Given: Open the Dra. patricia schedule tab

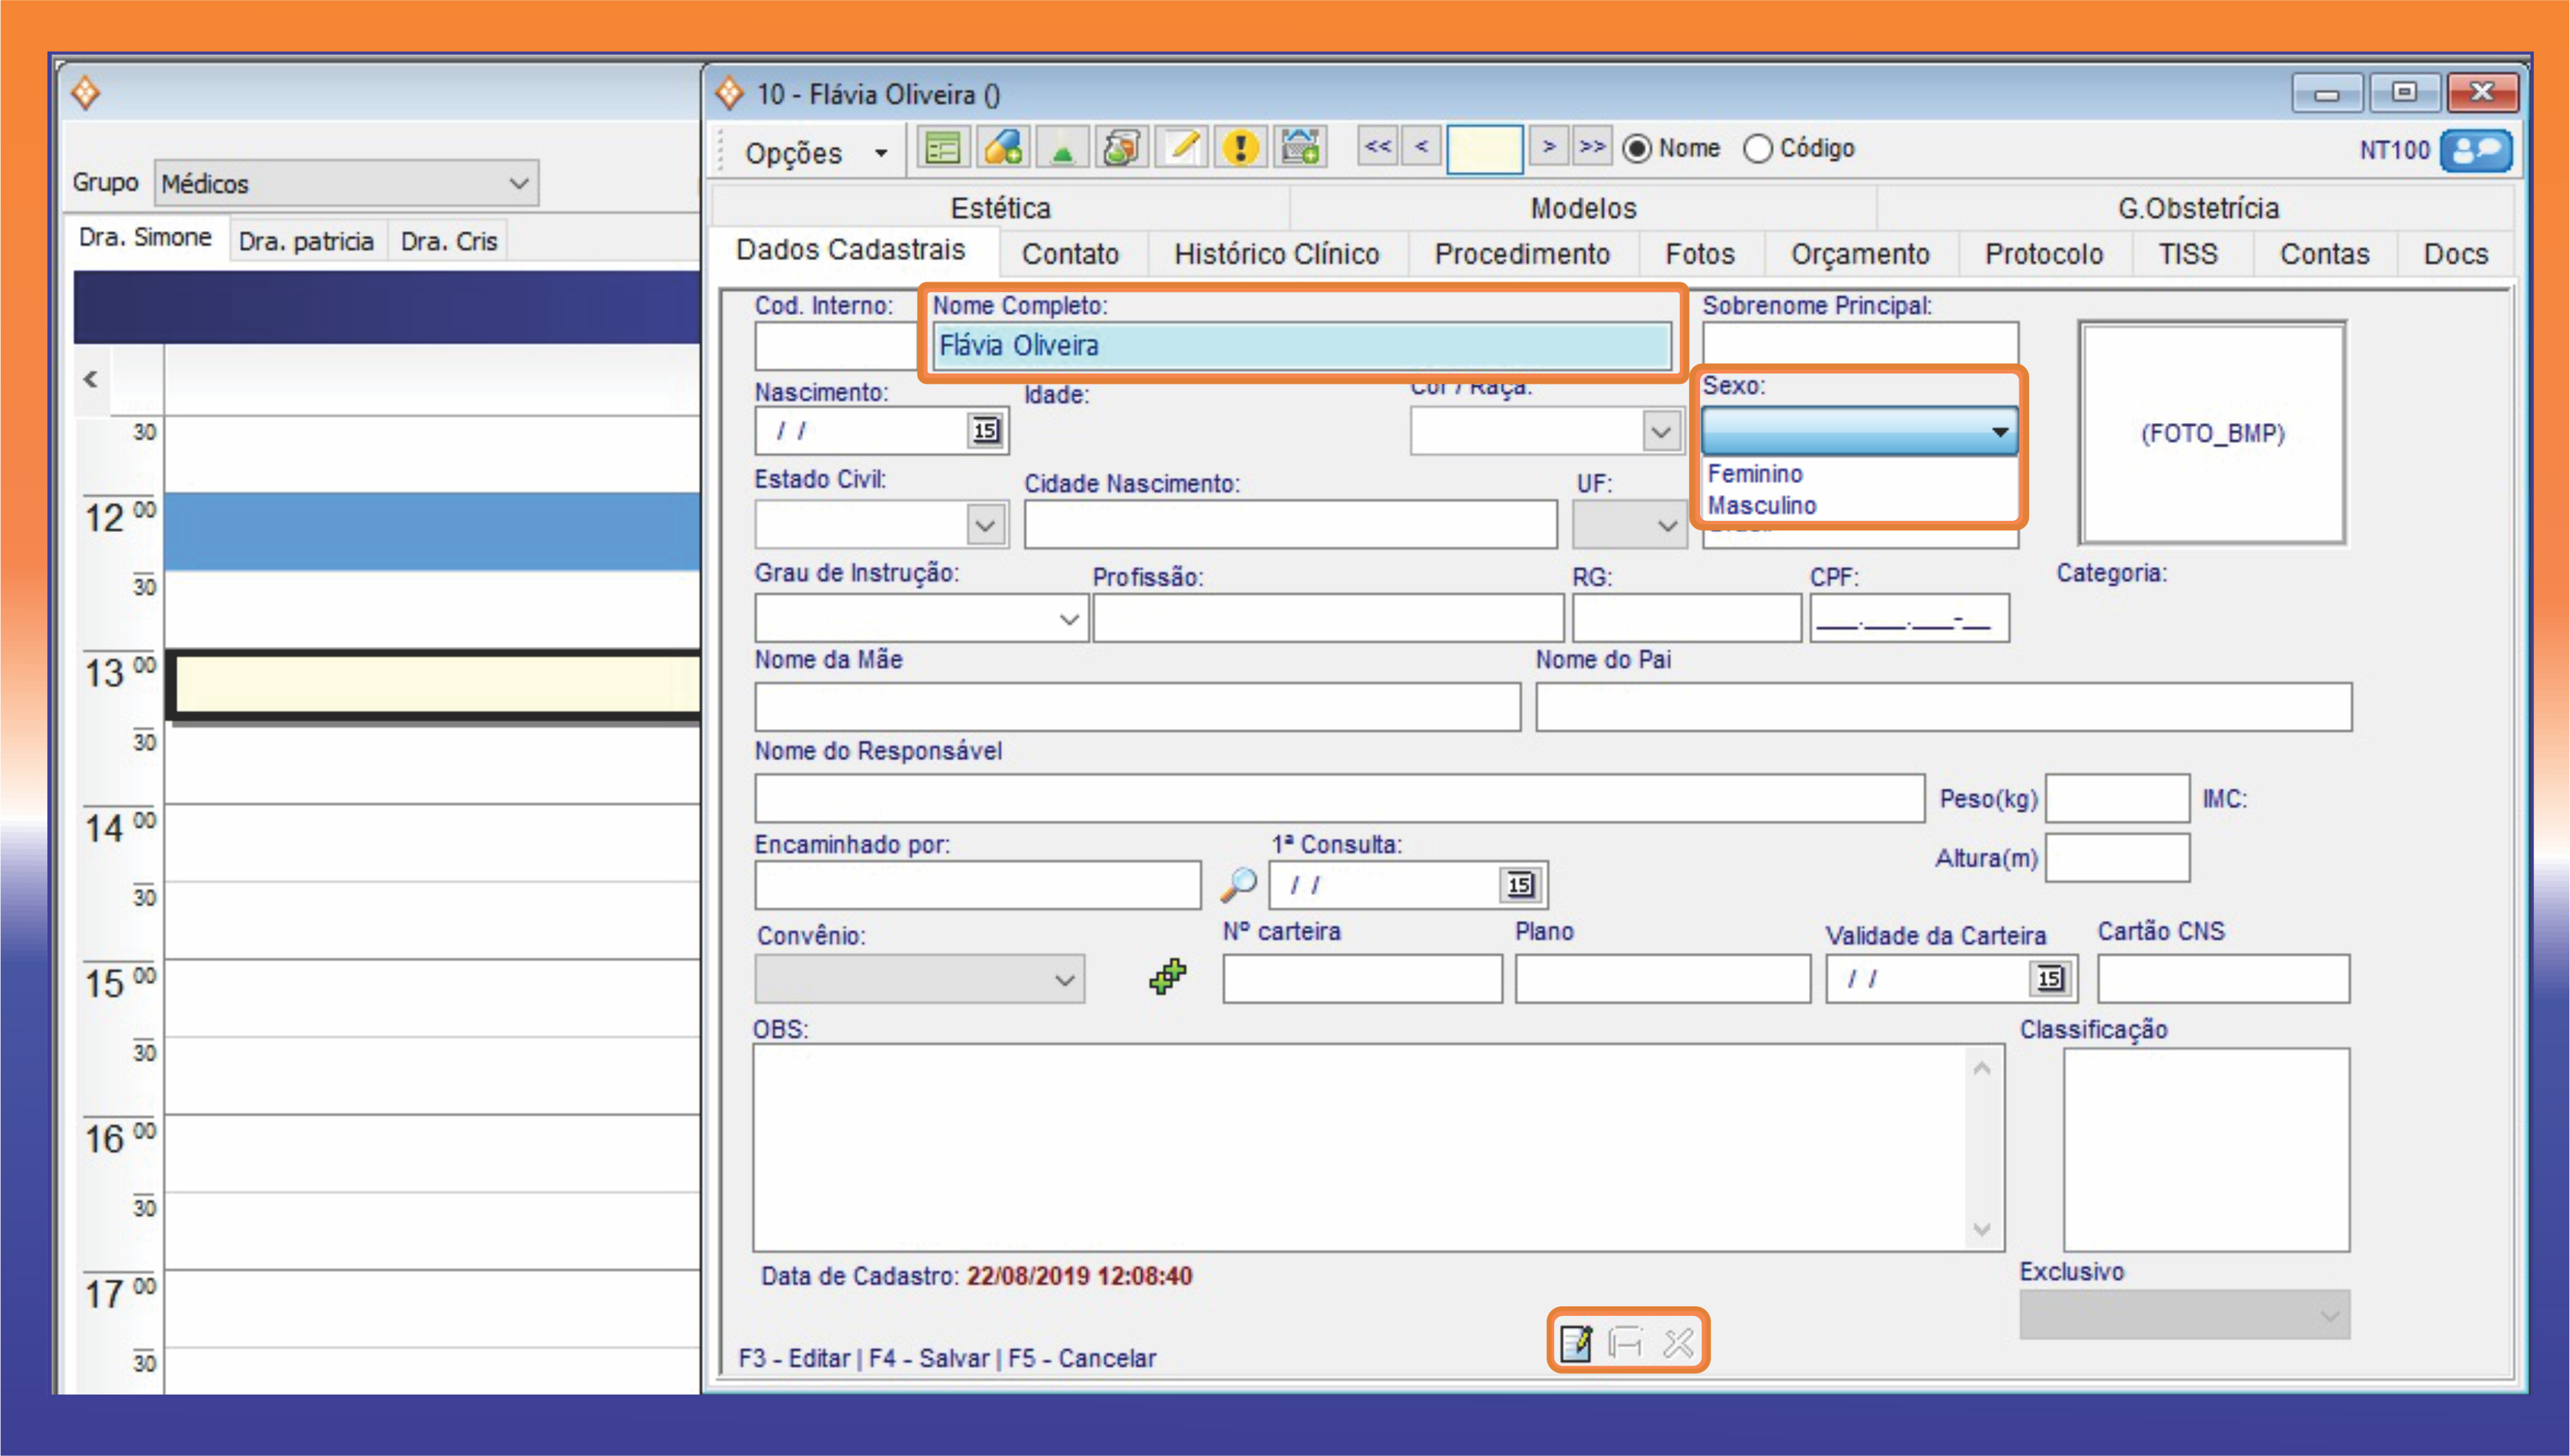Looking at the screenshot, I should pyautogui.click(x=306, y=241).
